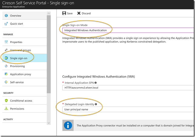Click the Conditional access shield icon
The image size is (195, 137).
point(6,100)
